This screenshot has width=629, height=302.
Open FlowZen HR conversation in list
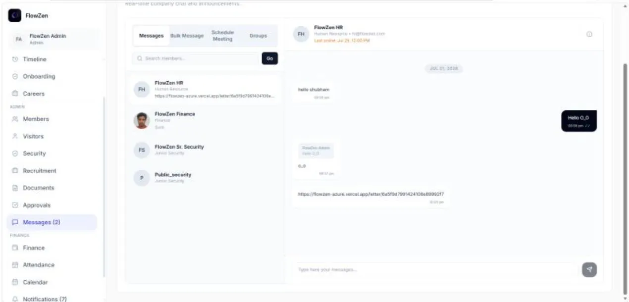[206, 89]
